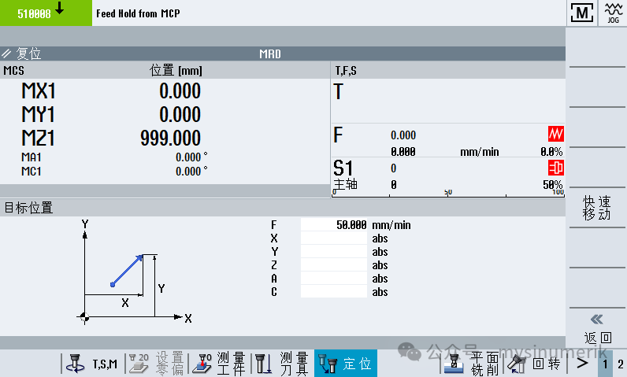Open the Swivel softkey

pyautogui.click(x=535, y=364)
